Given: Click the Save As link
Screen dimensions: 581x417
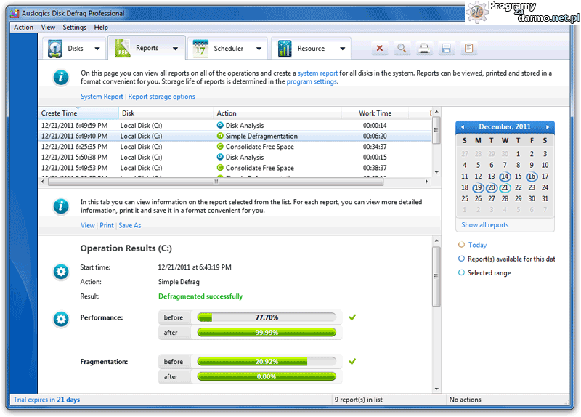Looking at the screenshot, I should coord(130,226).
